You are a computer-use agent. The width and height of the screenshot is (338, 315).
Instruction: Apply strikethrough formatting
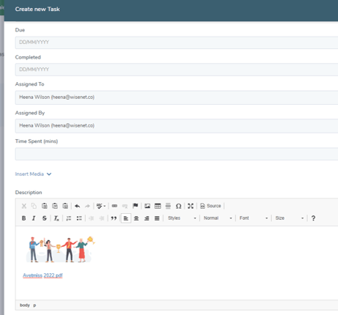(44, 218)
